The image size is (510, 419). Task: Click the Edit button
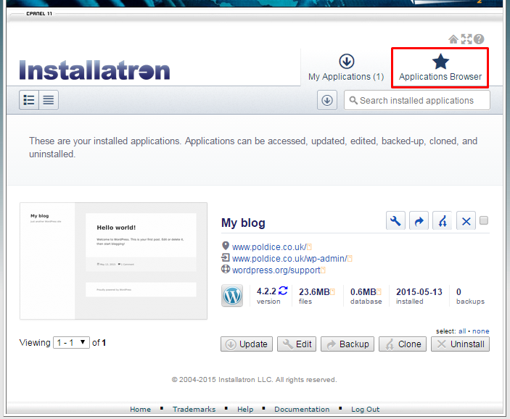pyautogui.click(x=297, y=344)
